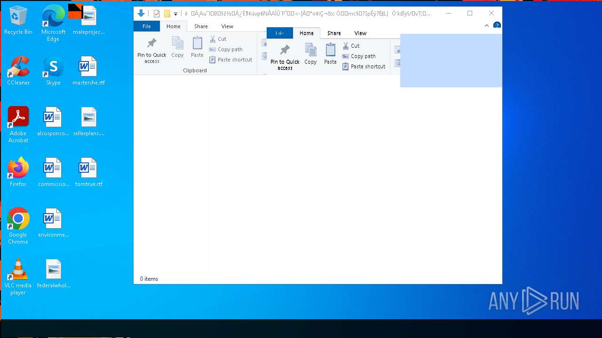Switch to Share tab in the overlaid ribbon
This screenshot has height=338, width=602.
pyautogui.click(x=334, y=33)
